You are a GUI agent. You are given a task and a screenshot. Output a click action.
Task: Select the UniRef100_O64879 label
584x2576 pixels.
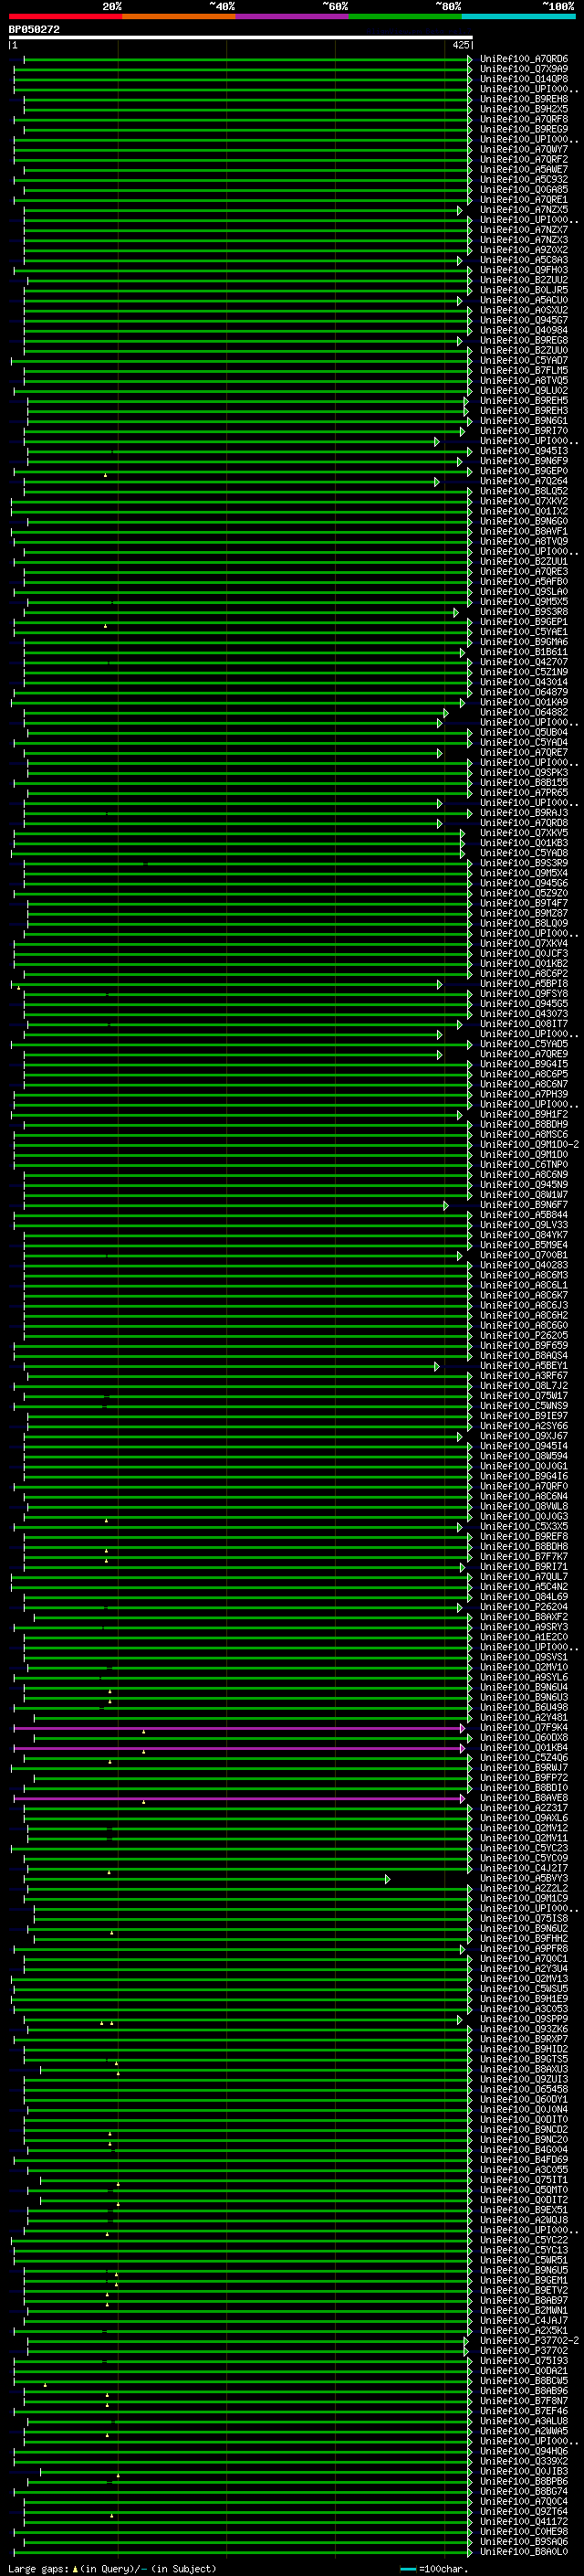[524, 692]
